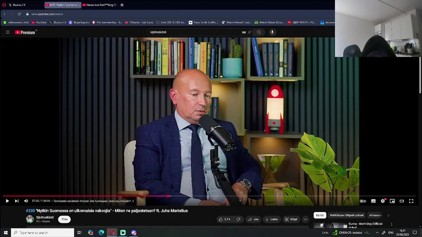Open the Watch Marvel's bookmark
The width and height of the screenshot is (422, 237).
click(x=236, y=22)
